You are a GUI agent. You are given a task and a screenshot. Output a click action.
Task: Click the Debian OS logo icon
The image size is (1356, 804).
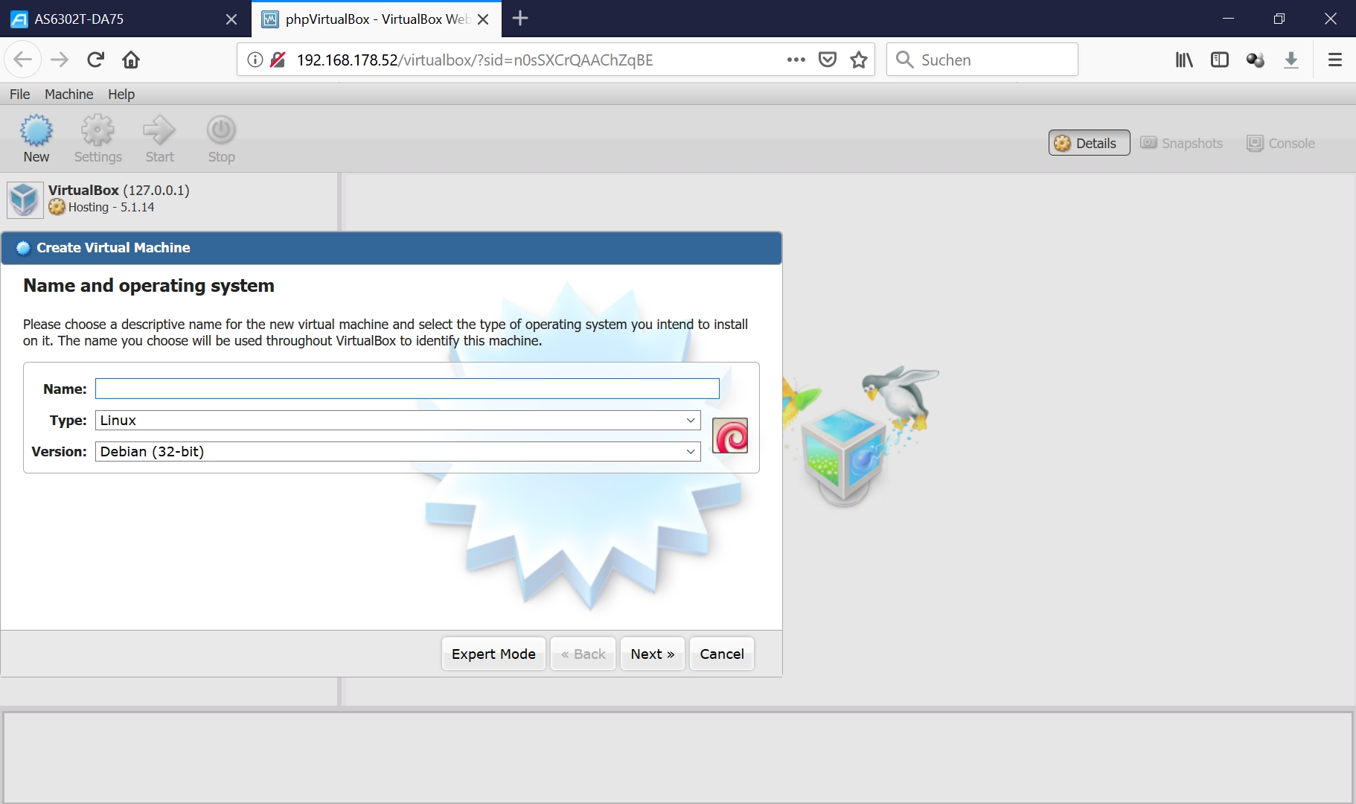click(730, 436)
